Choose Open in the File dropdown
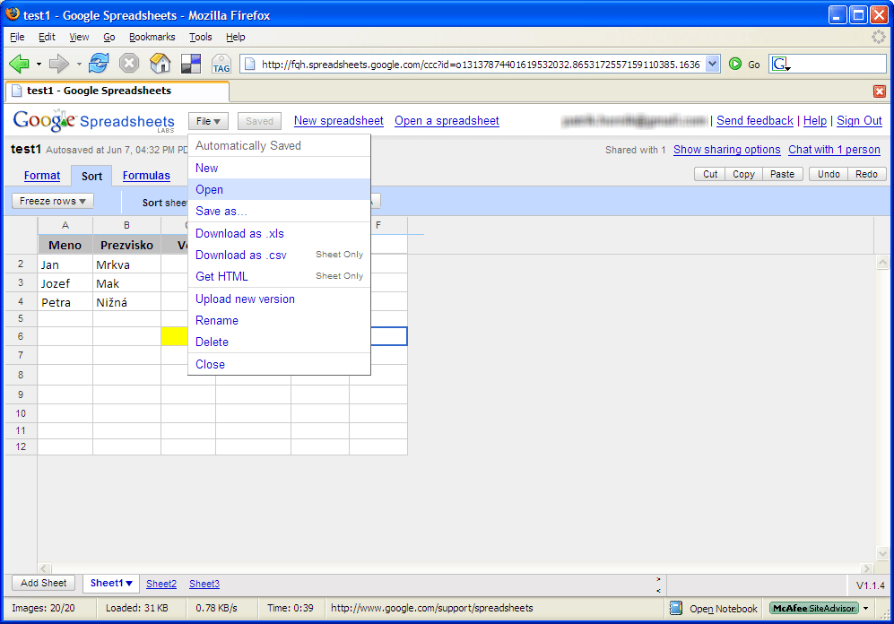 (x=280, y=189)
